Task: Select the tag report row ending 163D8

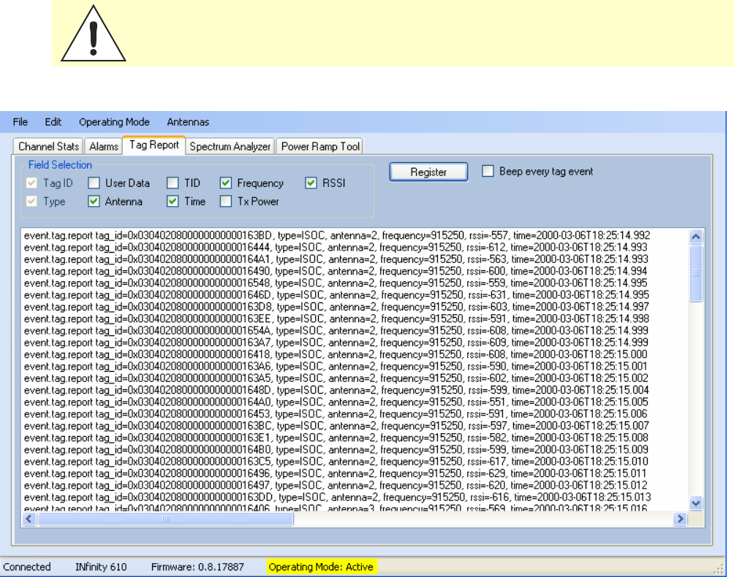Action: [336, 307]
